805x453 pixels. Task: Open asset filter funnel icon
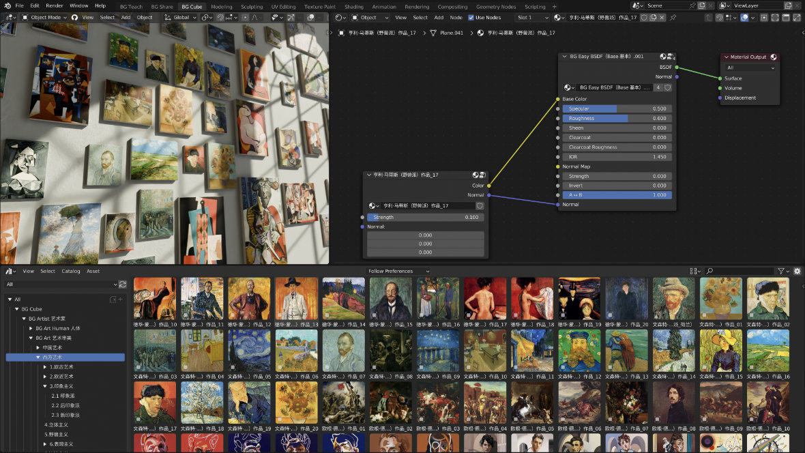[783, 271]
